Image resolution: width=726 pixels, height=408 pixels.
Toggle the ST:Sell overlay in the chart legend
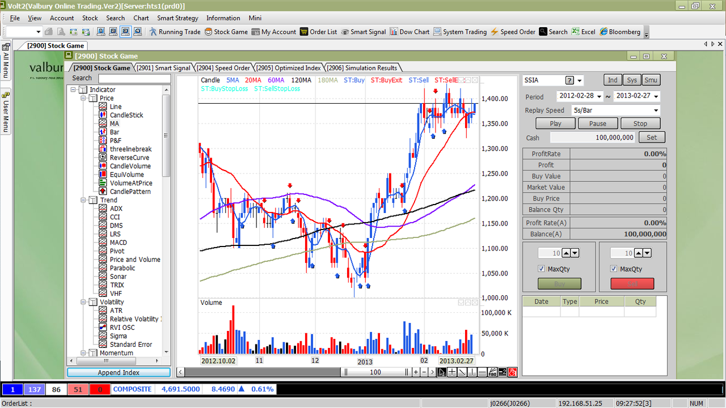(419, 80)
